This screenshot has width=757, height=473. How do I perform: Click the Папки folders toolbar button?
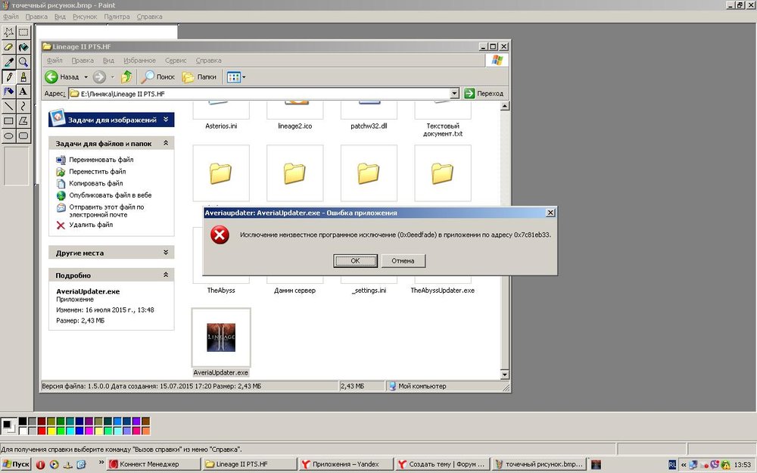pos(200,76)
